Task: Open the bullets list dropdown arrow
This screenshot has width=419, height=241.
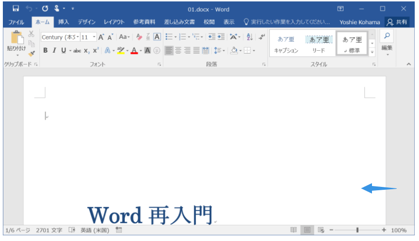Action: (x=176, y=37)
